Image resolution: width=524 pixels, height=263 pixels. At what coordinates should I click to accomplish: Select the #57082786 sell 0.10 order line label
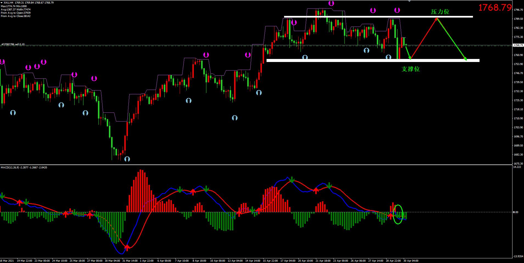(13, 44)
